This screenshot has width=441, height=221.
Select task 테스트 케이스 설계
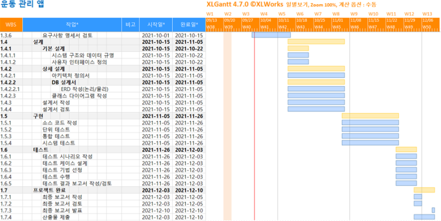click(64, 163)
